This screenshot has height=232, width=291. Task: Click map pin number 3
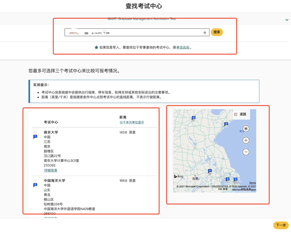click(x=193, y=118)
